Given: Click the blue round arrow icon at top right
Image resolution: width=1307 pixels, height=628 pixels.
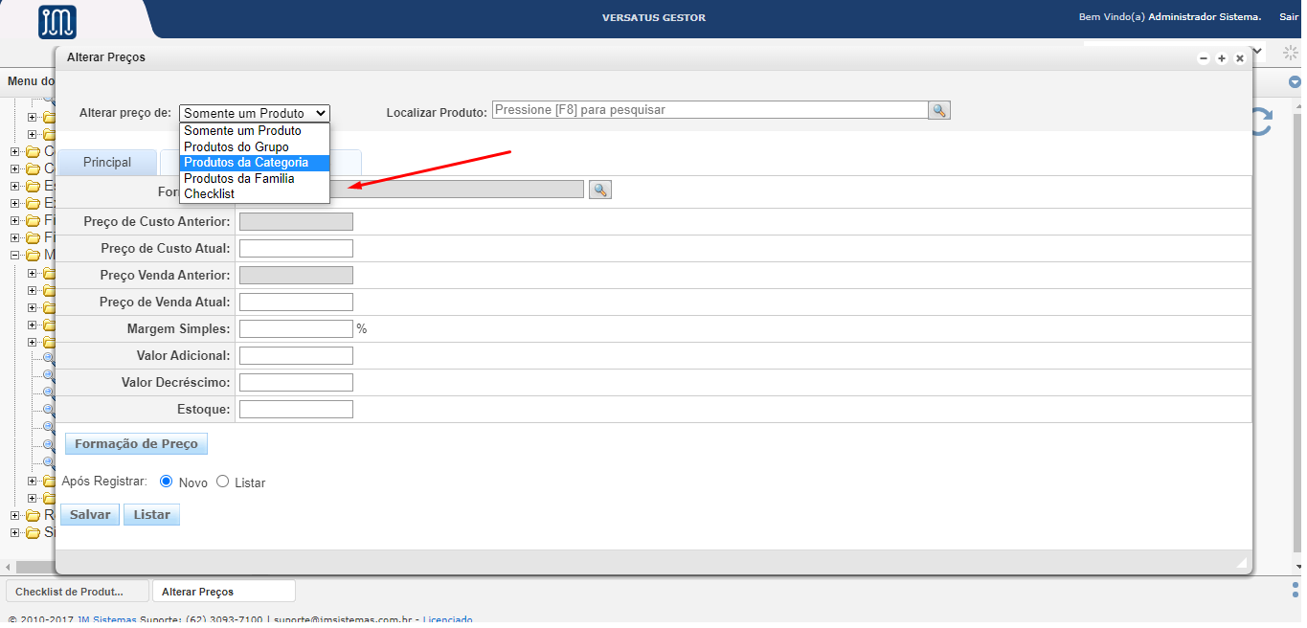Looking at the screenshot, I should [x=1295, y=82].
